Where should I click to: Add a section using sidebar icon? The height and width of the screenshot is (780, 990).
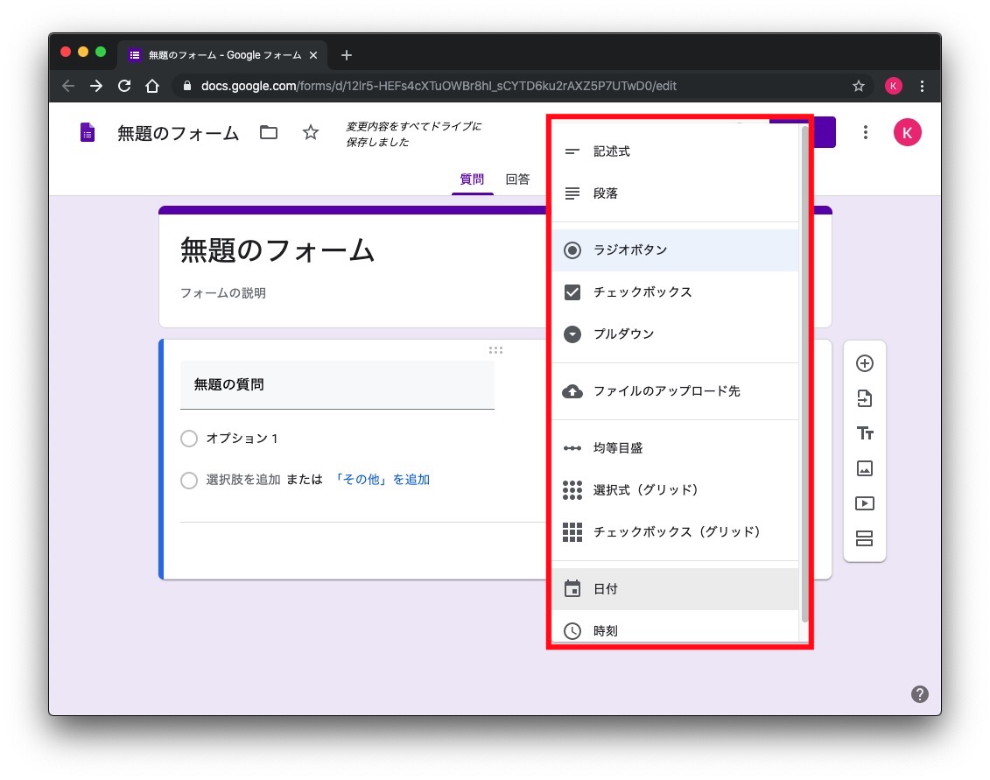click(x=864, y=538)
